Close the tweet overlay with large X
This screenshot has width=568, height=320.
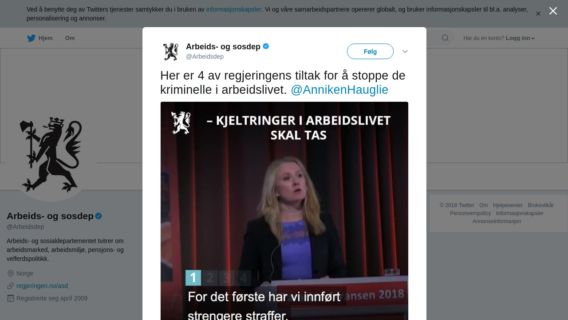(553, 11)
